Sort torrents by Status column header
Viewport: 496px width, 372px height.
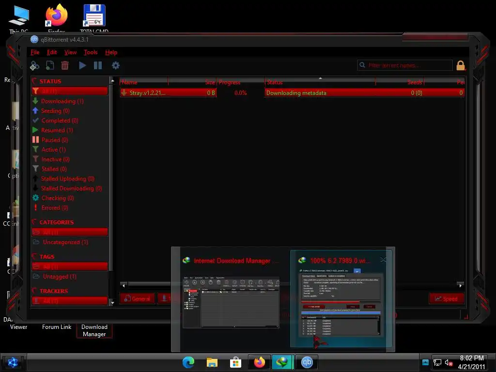point(320,82)
